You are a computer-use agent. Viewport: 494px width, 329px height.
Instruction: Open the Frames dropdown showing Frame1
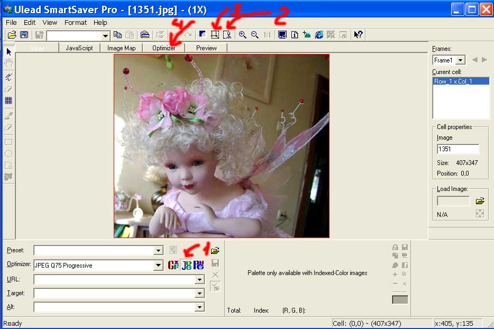tap(461, 60)
